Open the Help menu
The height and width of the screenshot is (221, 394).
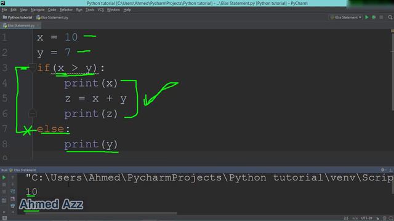pyautogui.click(x=127, y=10)
